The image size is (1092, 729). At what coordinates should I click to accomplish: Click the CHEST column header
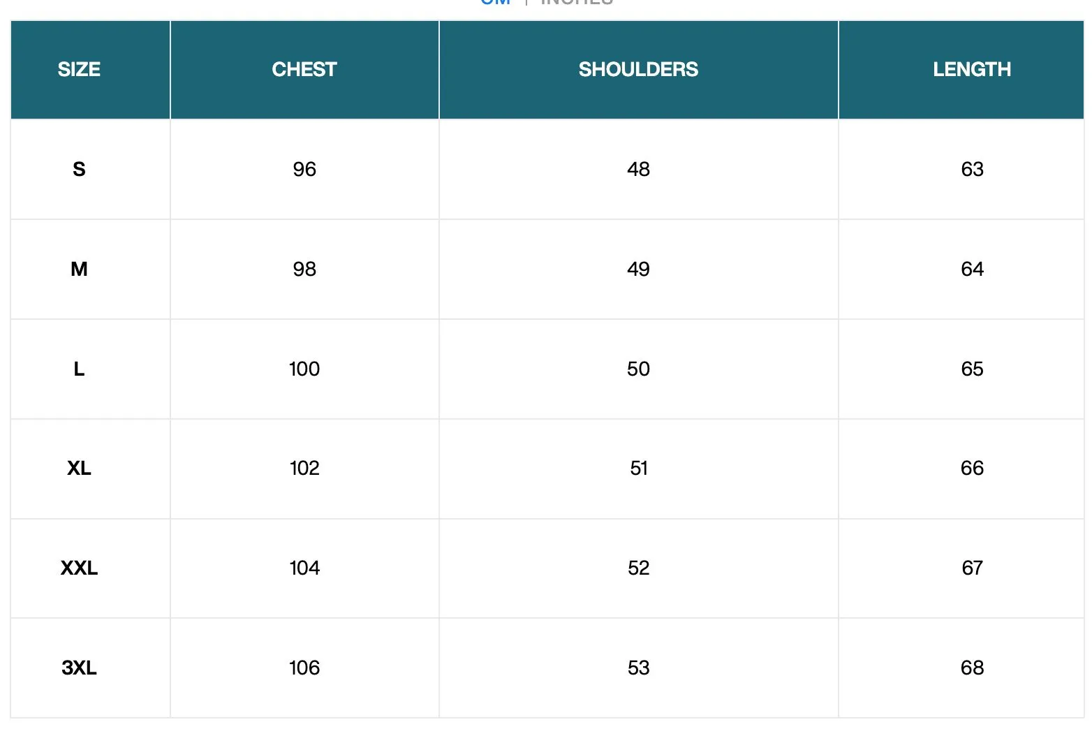304,69
